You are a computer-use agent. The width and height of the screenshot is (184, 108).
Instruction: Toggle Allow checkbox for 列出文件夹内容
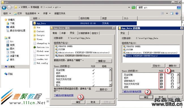pyautogui.click(x=161, y=84)
